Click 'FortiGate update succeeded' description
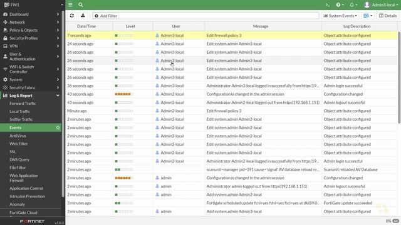 348,203
